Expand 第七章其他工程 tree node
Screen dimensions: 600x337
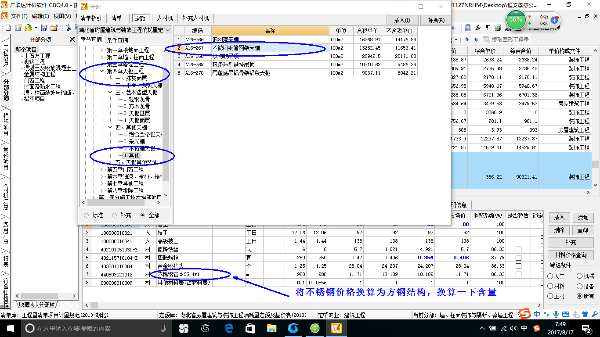102,184
